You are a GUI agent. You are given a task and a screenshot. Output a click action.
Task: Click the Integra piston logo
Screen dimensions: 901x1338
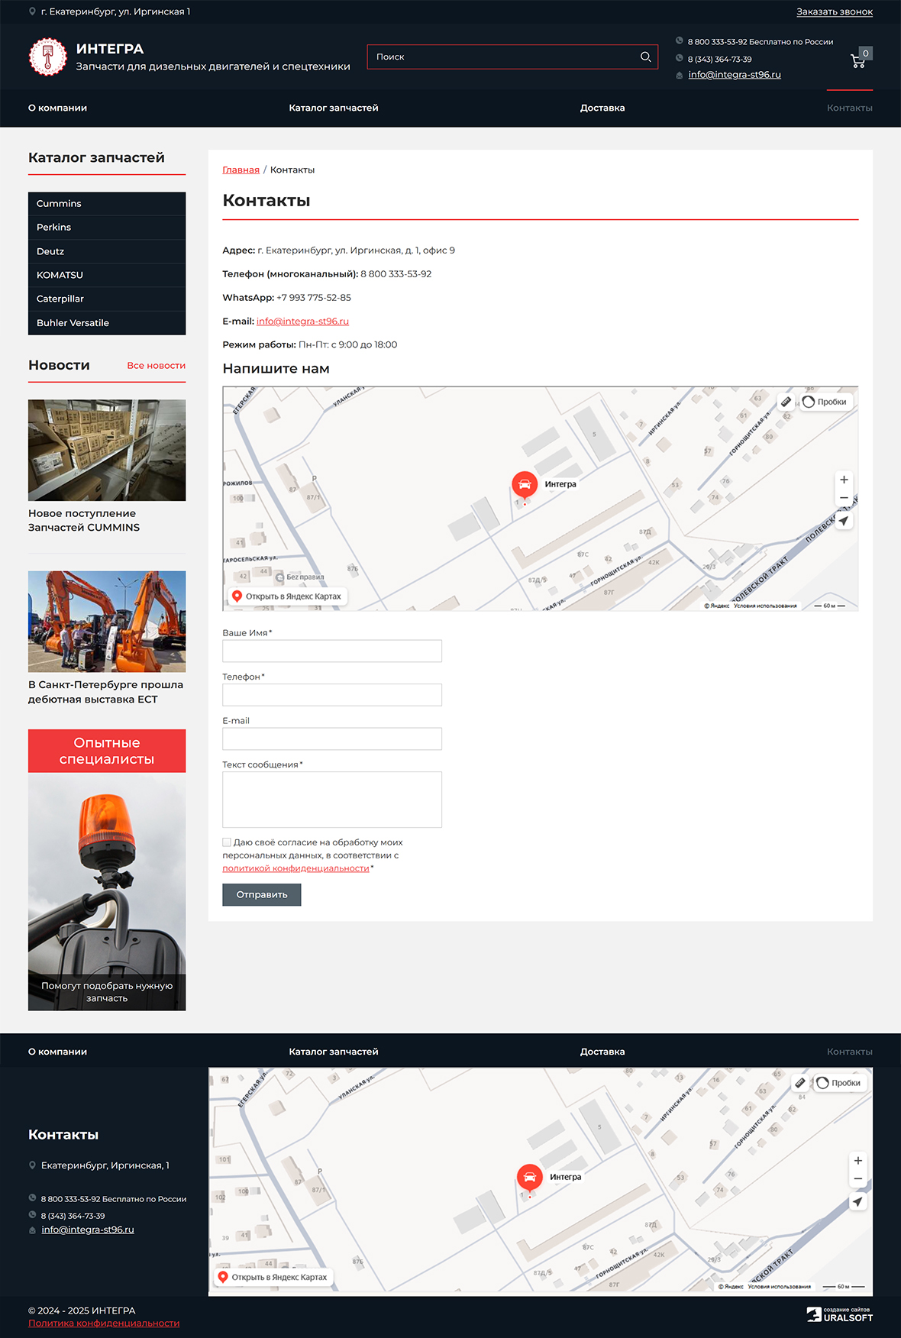coord(48,57)
